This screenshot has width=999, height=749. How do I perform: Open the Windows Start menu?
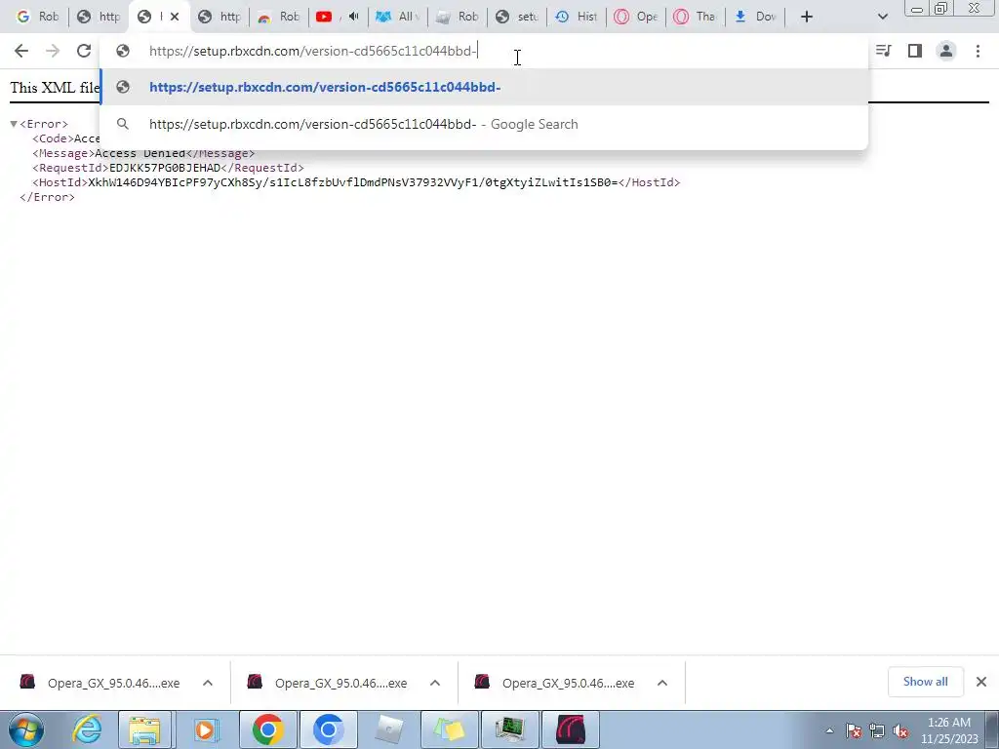(26, 729)
